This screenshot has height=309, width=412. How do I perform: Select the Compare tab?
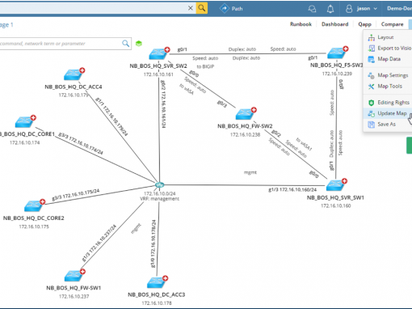click(392, 24)
